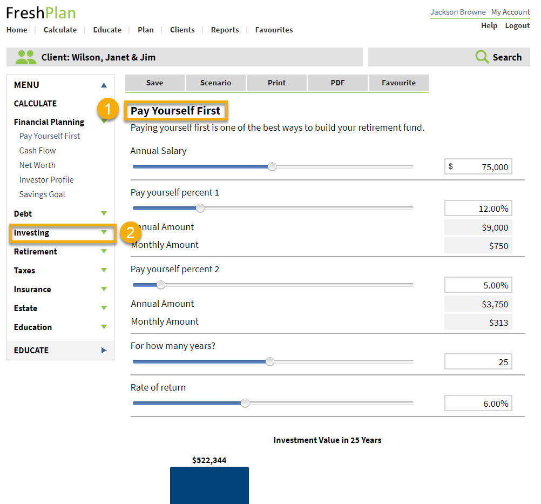
Task: Expand the Debt menu section
Action: click(104, 214)
